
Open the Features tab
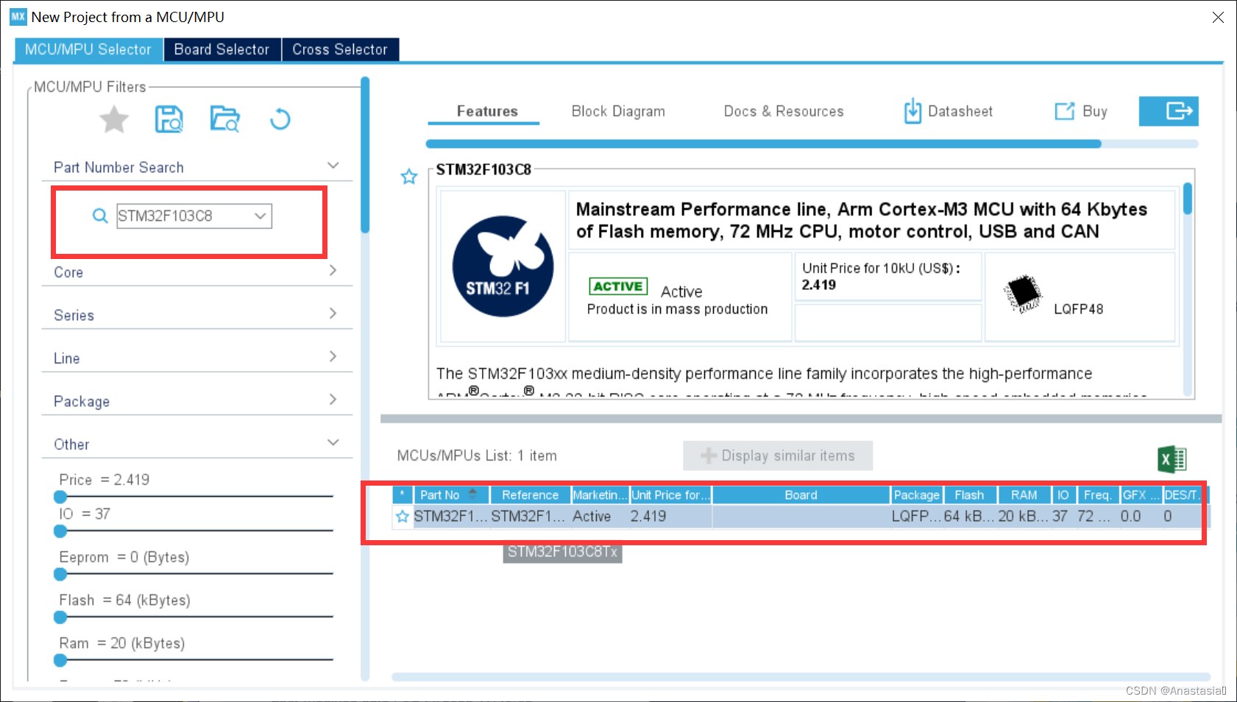487,111
